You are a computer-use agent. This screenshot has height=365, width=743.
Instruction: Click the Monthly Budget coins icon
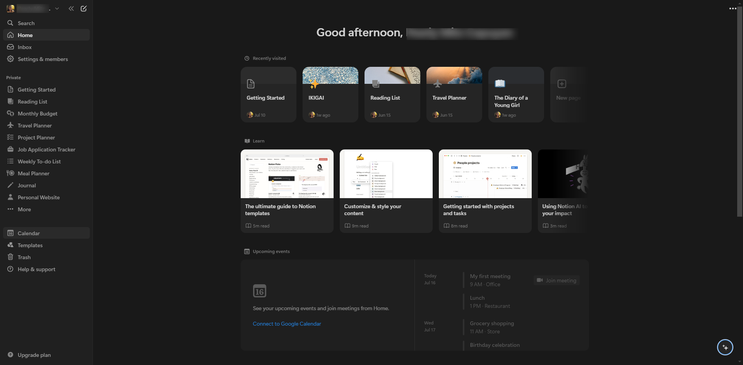[x=10, y=114]
